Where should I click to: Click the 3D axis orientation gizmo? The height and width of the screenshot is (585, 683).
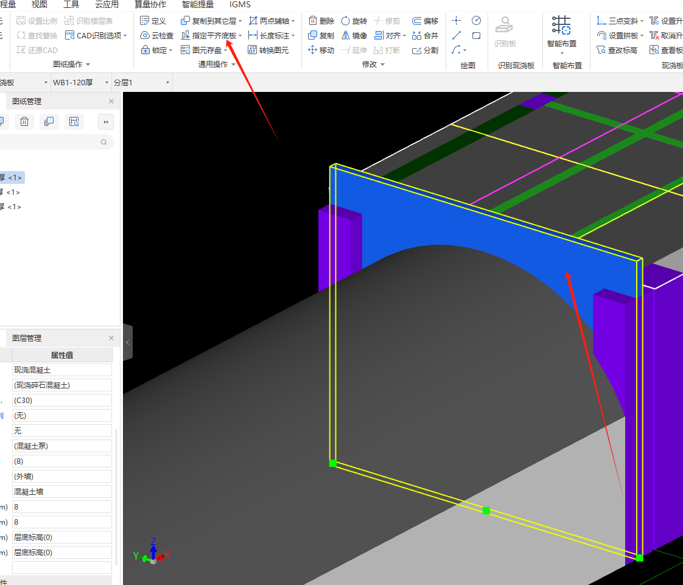152,552
